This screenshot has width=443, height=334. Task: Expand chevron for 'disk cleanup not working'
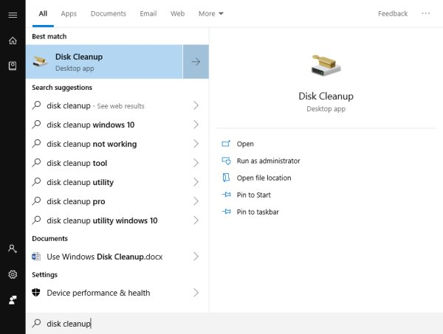pos(196,144)
